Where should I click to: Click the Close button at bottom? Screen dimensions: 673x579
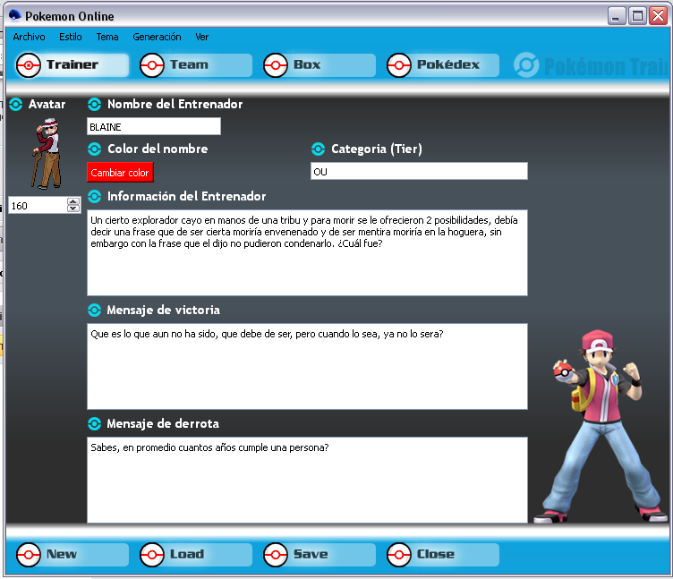pyautogui.click(x=442, y=555)
